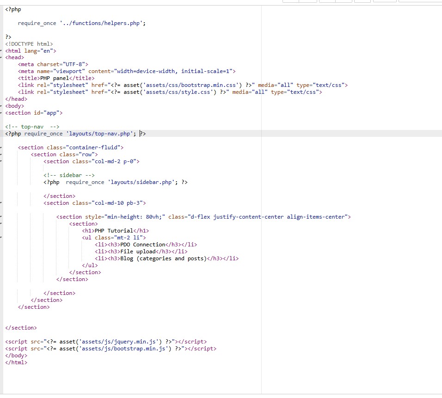Click the 'File upload' list item text

click(x=138, y=252)
